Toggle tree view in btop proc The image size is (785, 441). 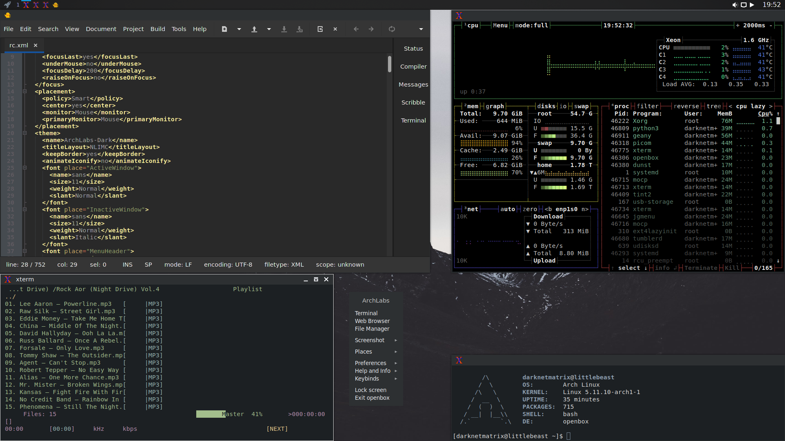[714, 106]
